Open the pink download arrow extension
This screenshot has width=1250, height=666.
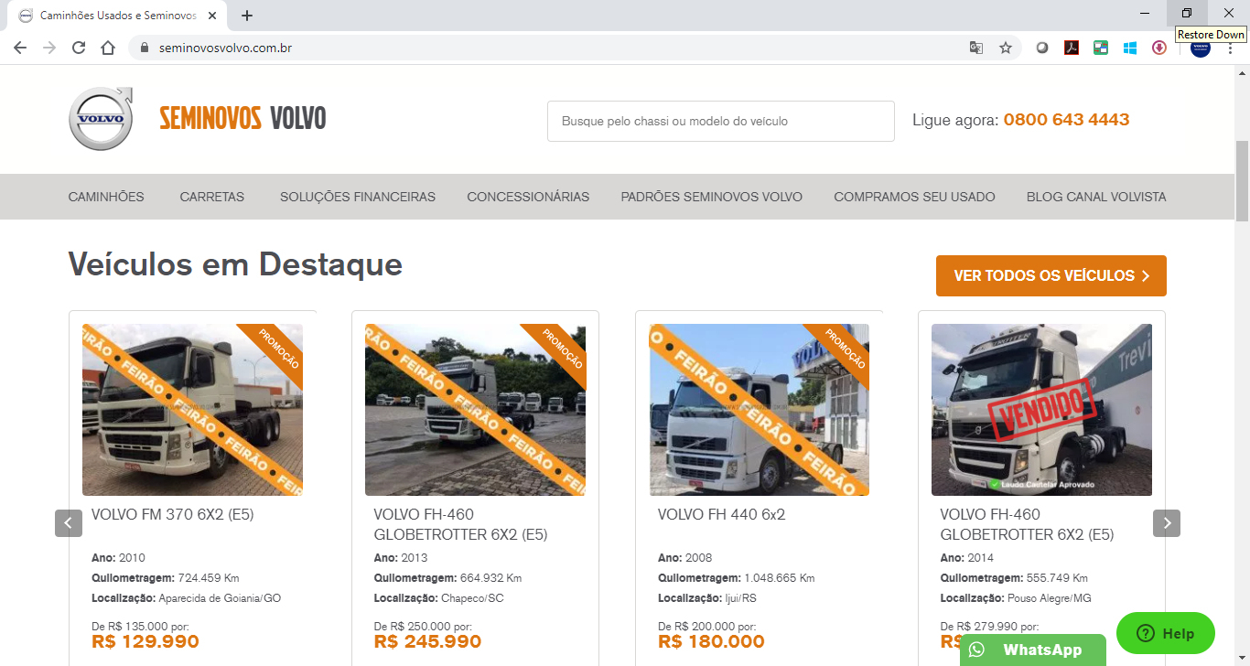point(1159,48)
